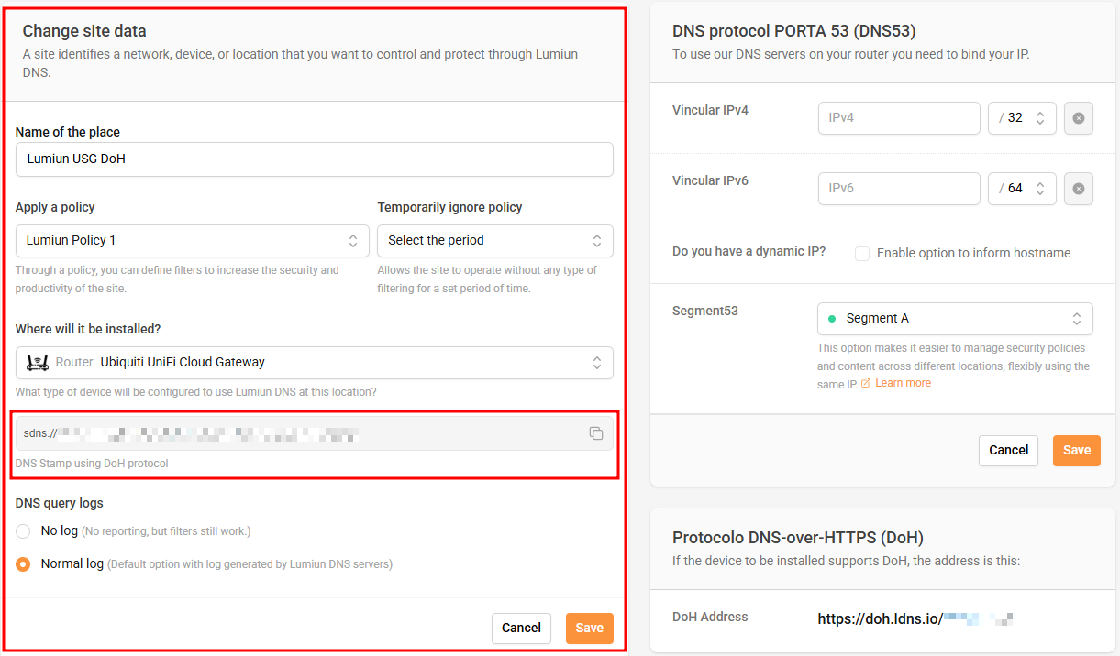Click the Name of the place field
The image size is (1120, 656).
[x=314, y=159]
